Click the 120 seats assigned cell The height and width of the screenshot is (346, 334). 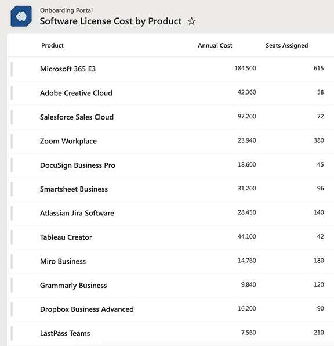tap(318, 284)
